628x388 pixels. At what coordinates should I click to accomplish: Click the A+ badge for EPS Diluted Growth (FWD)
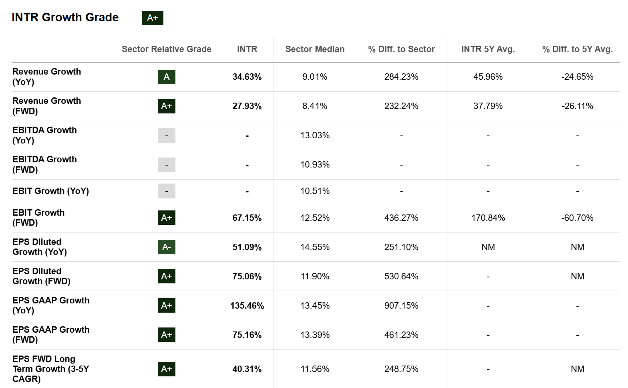coord(166,276)
